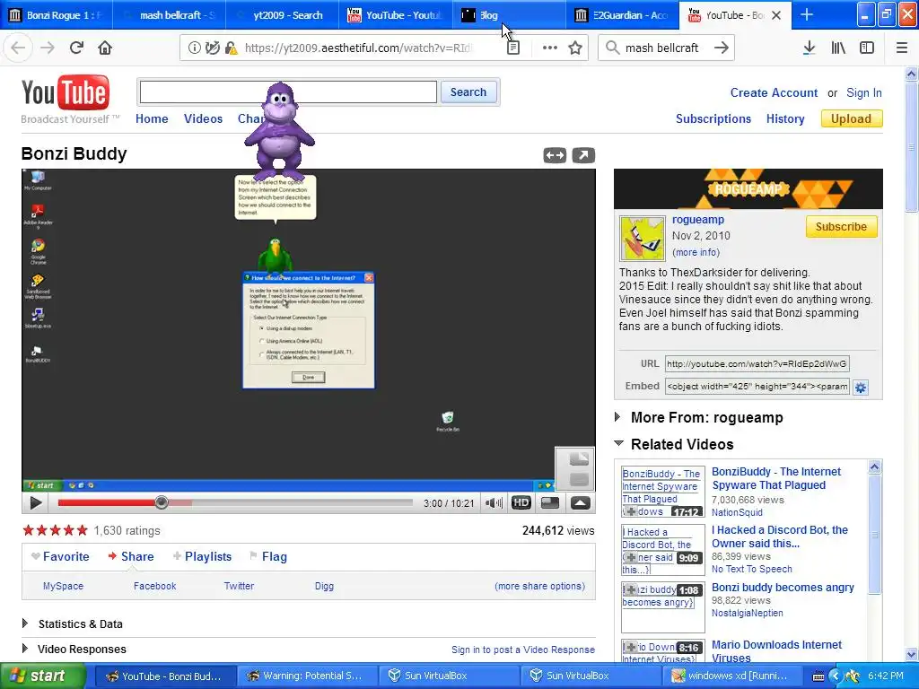The image size is (919, 689).
Task: Switch to the Blog tab
Action: [509, 14]
